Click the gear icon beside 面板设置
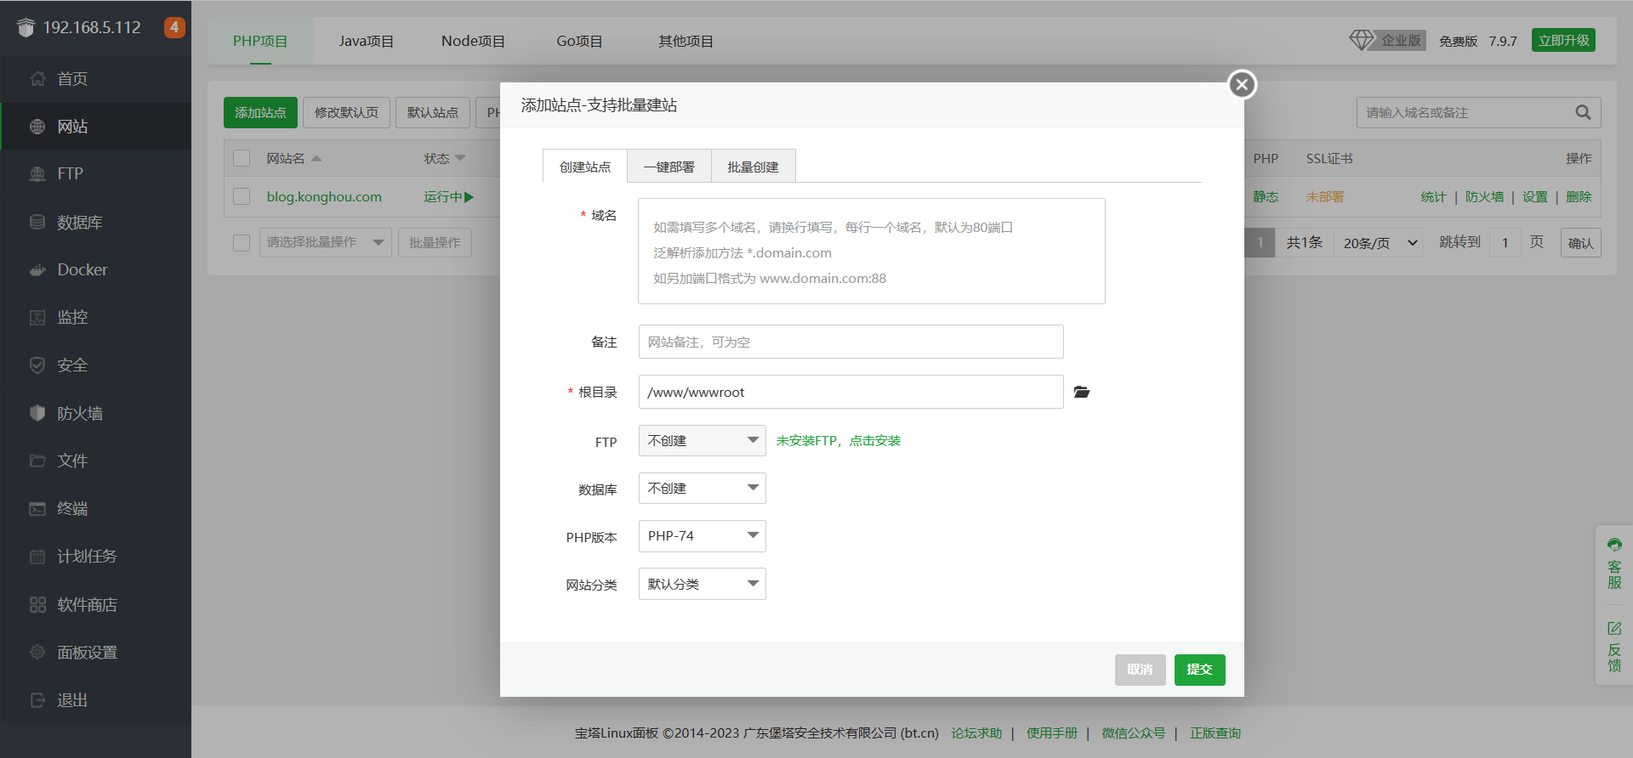This screenshot has height=758, width=1633. pyautogui.click(x=37, y=653)
